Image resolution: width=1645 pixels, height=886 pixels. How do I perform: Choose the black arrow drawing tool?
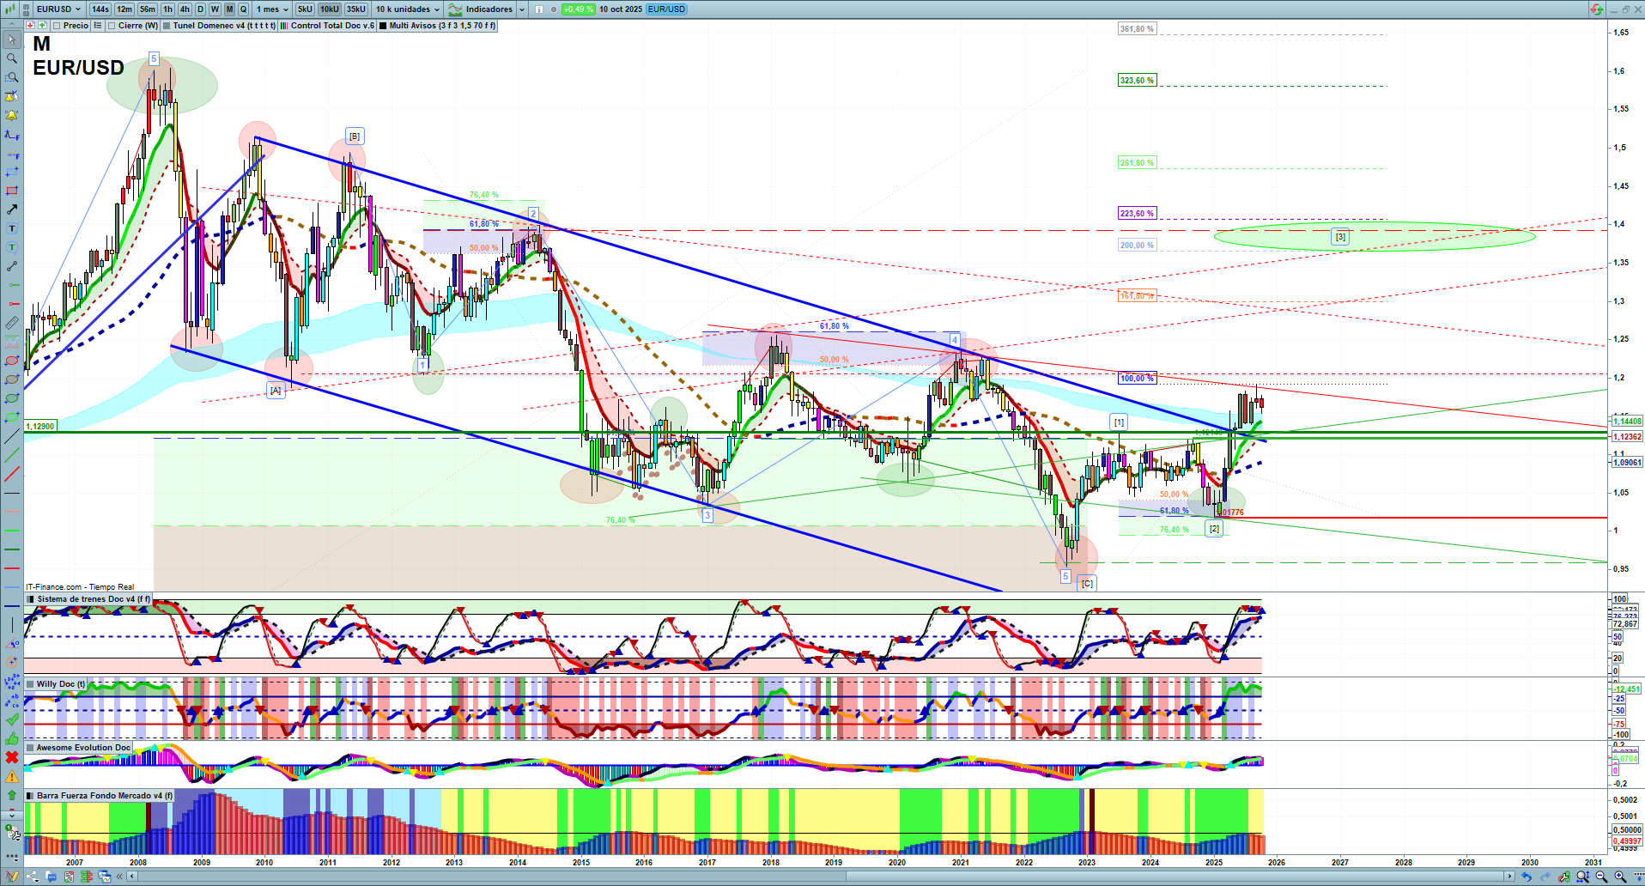point(11,209)
